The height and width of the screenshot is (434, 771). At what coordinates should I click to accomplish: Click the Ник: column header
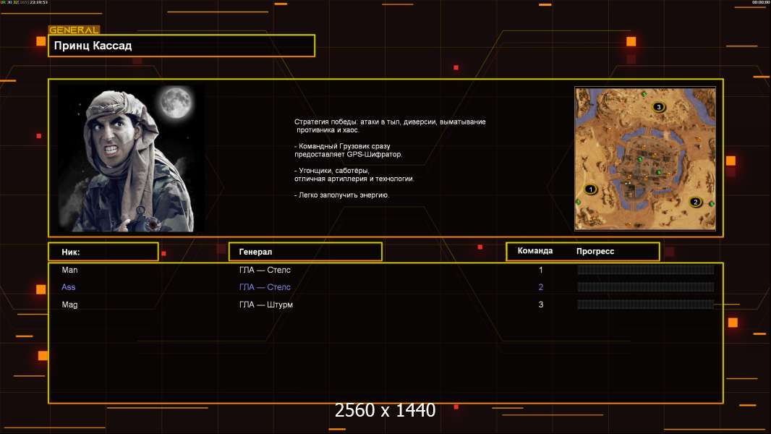(103, 252)
